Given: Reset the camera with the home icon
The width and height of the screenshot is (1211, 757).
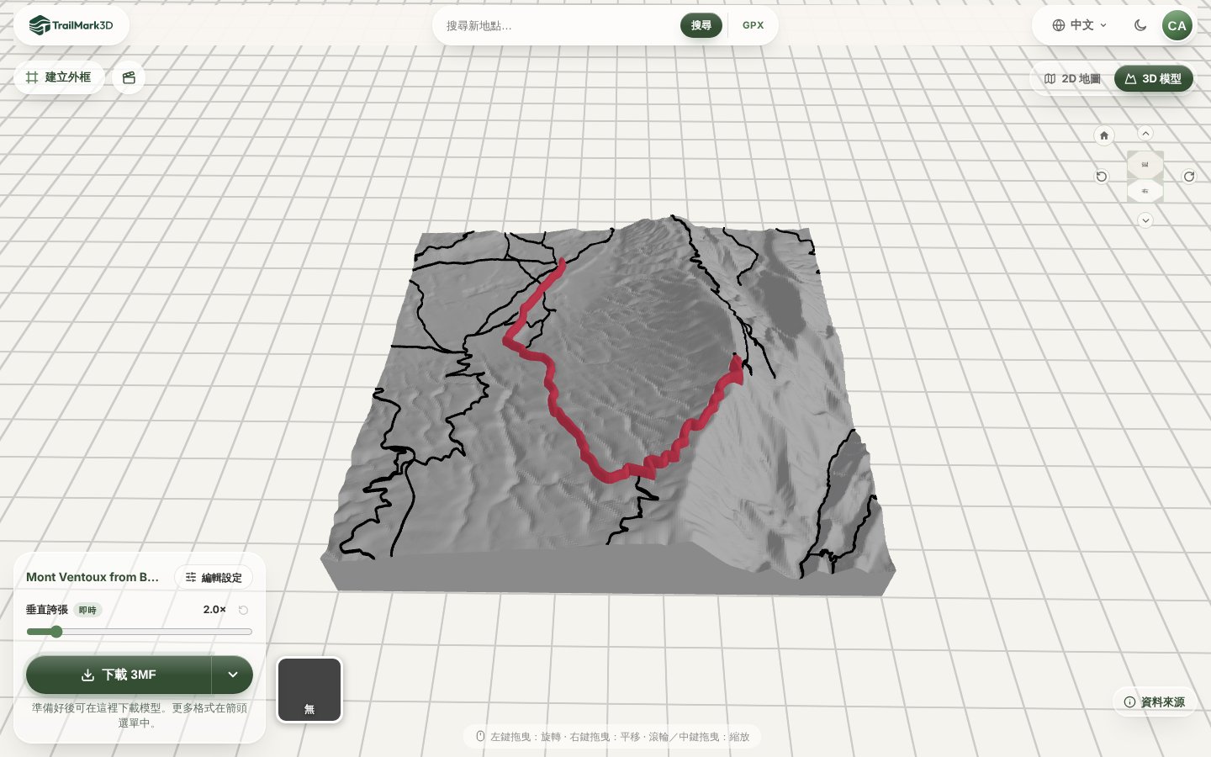Looking at the screenshot, I should [1104, 135].
